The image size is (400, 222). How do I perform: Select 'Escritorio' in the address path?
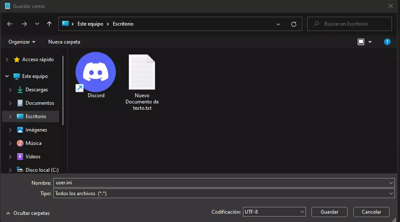click(123, 24)
